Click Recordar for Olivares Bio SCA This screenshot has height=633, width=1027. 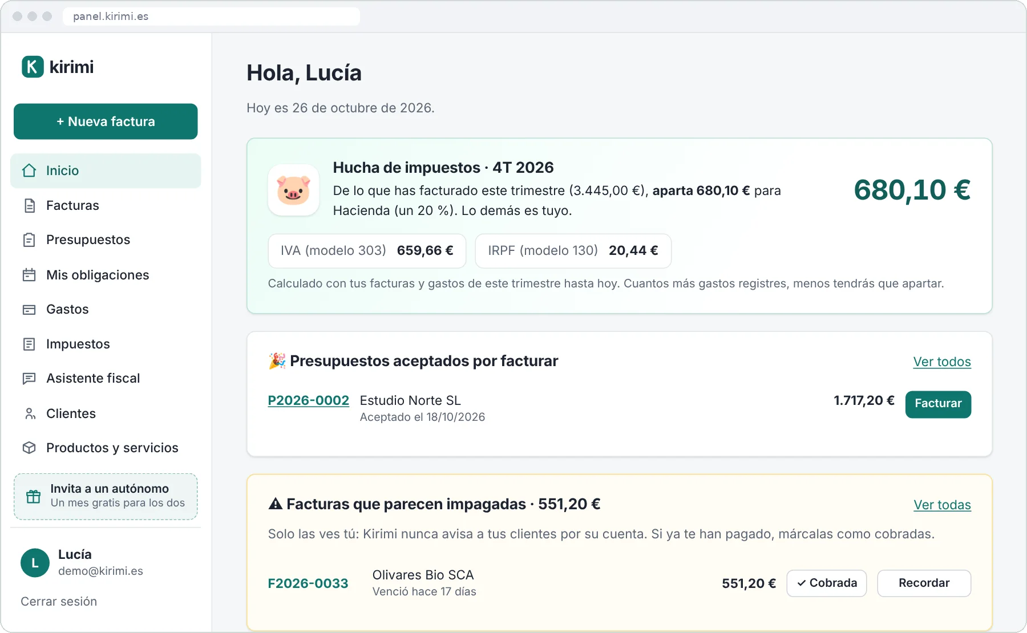[x=924, y=583]
